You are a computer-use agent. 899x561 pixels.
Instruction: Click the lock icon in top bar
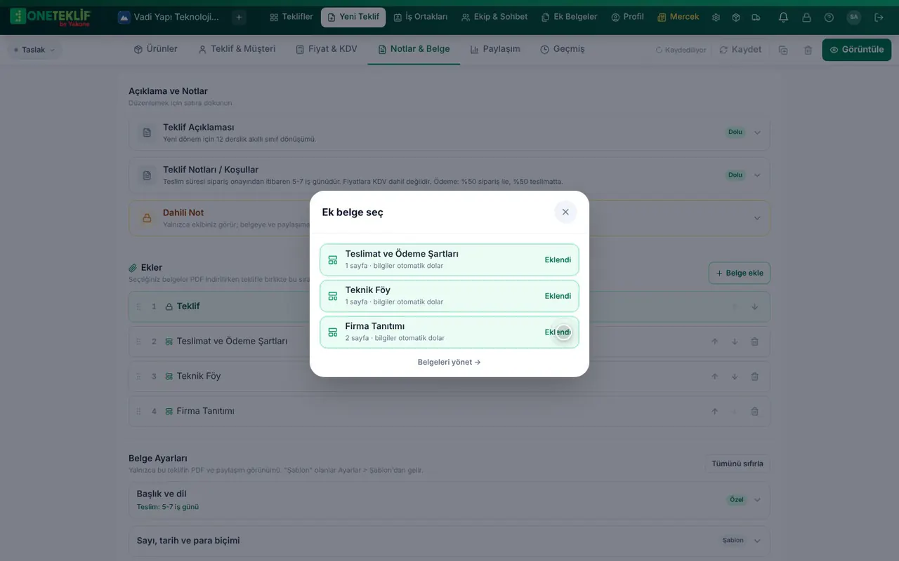806,17
